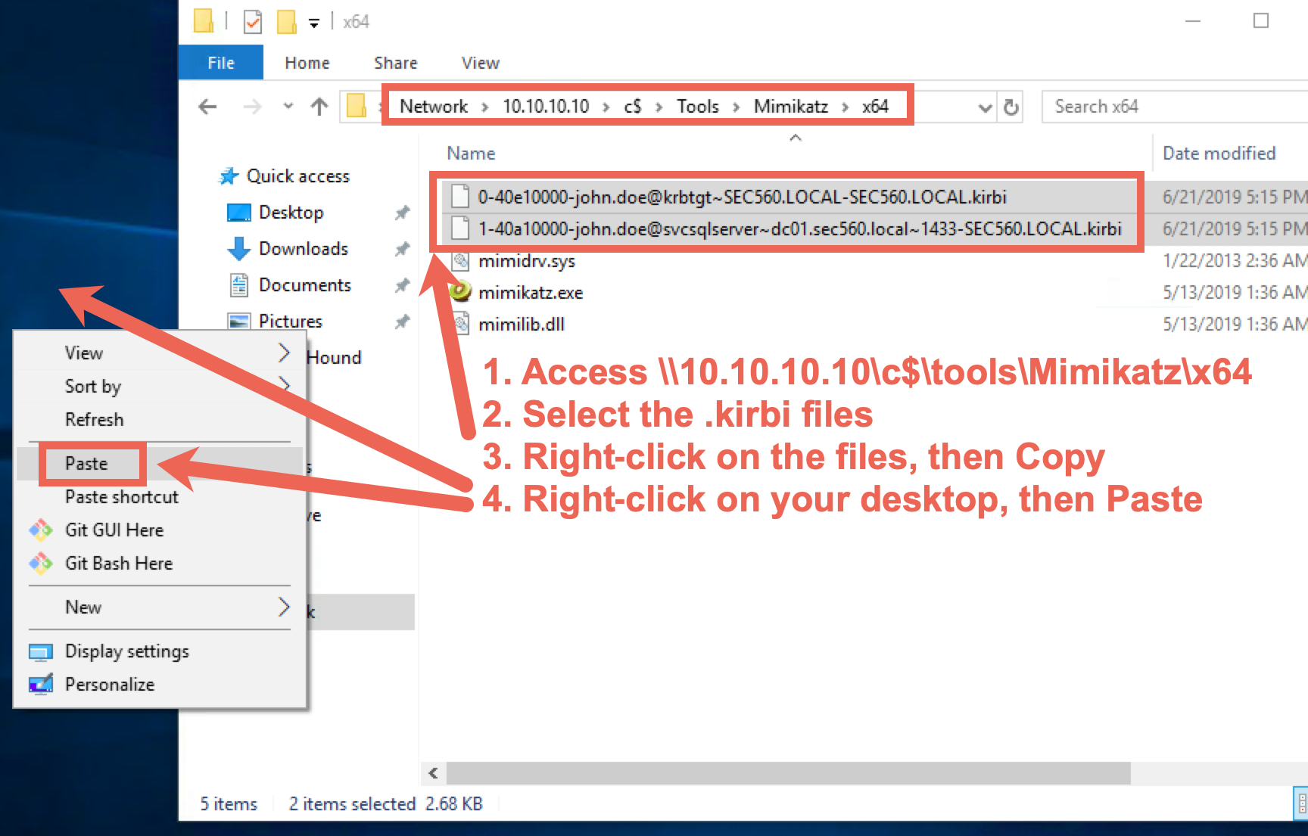Click the Back navigation arrow

[x=207, y=107]
